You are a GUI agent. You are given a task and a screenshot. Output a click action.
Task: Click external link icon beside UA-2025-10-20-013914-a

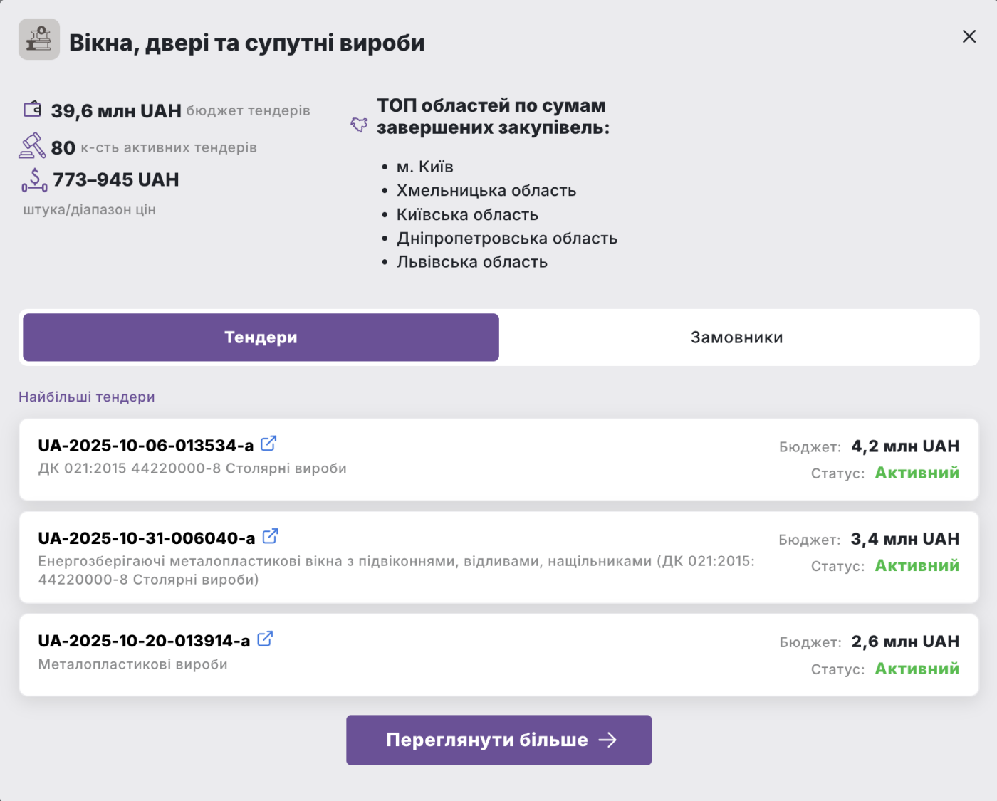coord(265,639)
